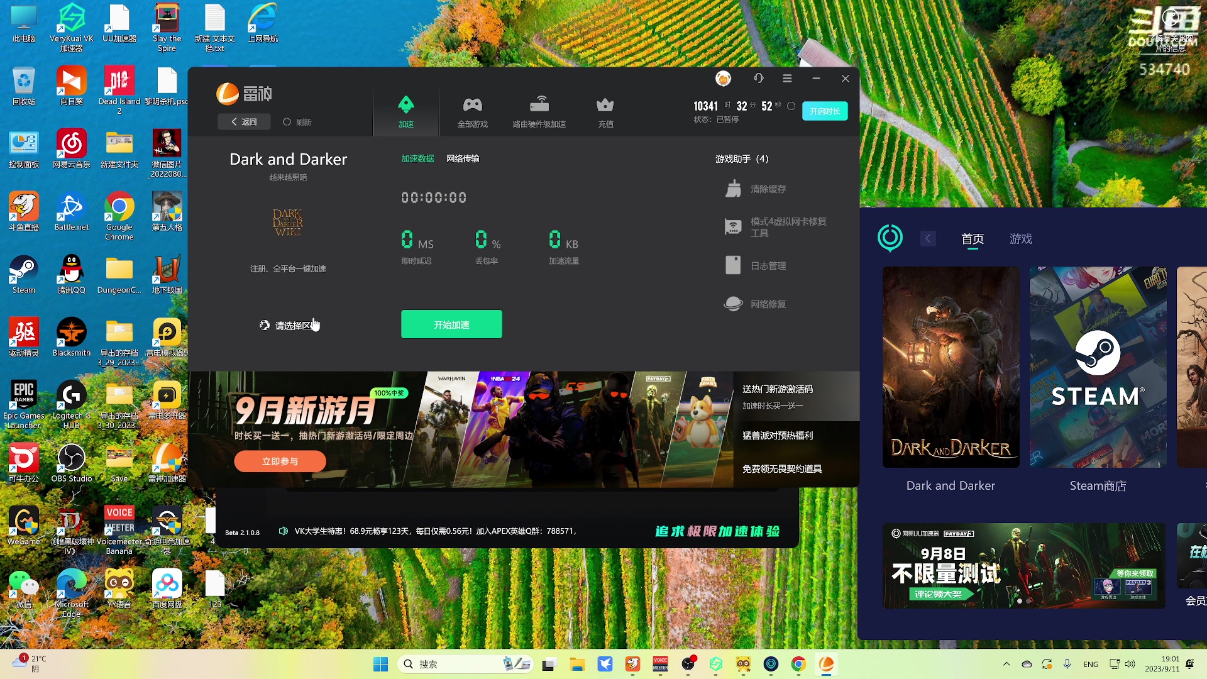Open the Leigod hamburger menu

coord(787,79)
